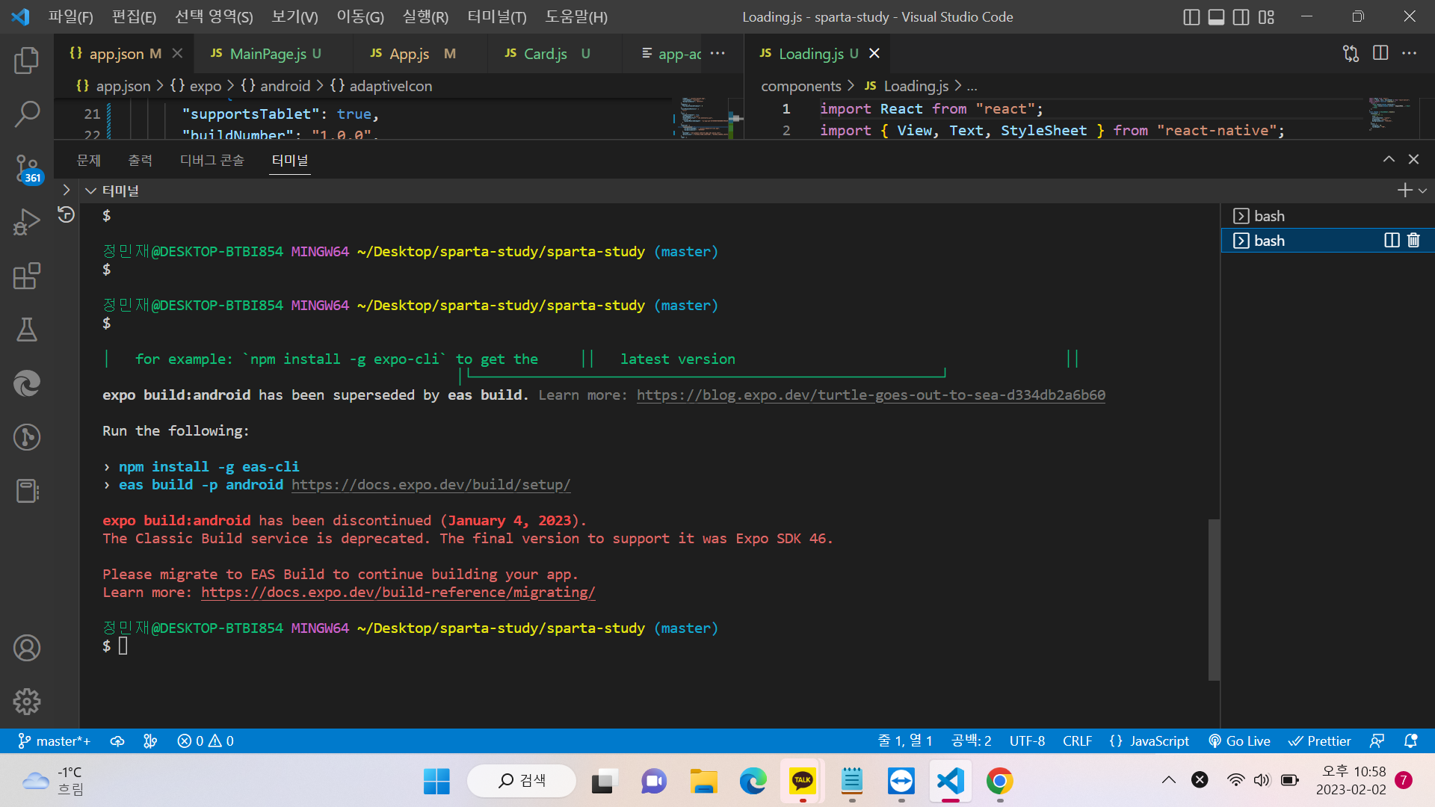Switch to the Card.js editor tab
The image size is (1435, 807).
click(547, 53)
